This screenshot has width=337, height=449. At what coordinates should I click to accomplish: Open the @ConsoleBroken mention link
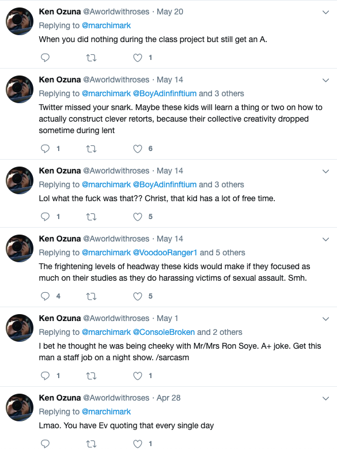click(x=164, y=332)
